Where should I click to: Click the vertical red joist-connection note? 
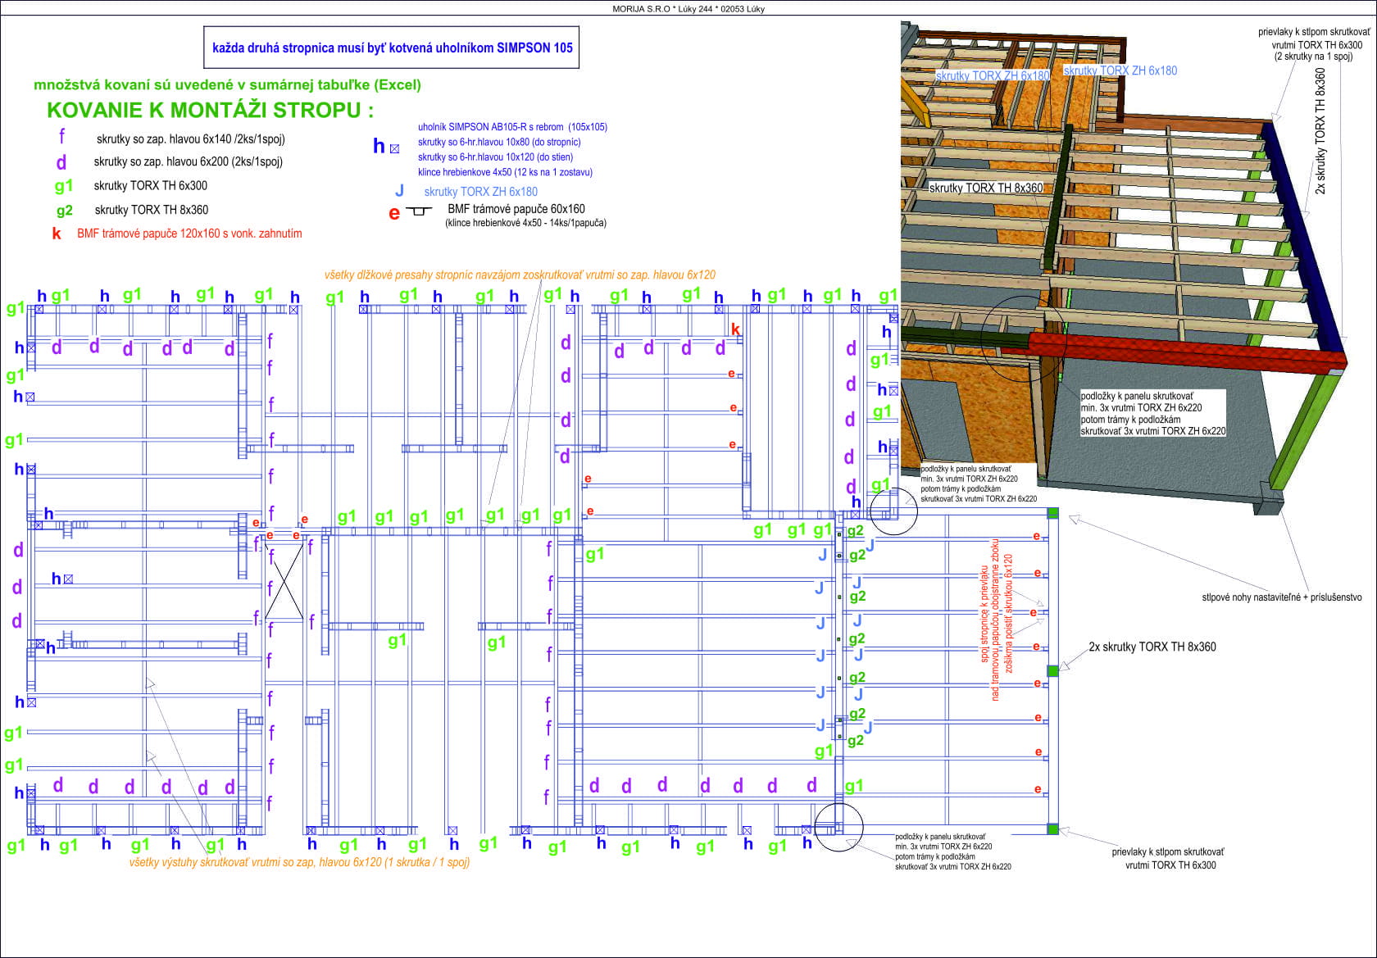tap(997, 627)
